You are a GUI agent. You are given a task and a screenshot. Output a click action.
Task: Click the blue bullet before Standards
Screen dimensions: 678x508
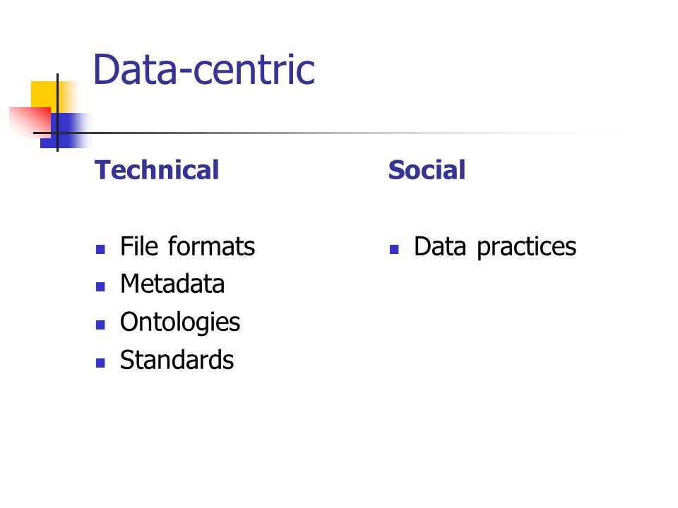100,363
